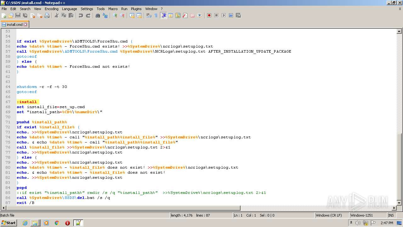
Task: Open the Document Map icon
Action: coord(178,15)
